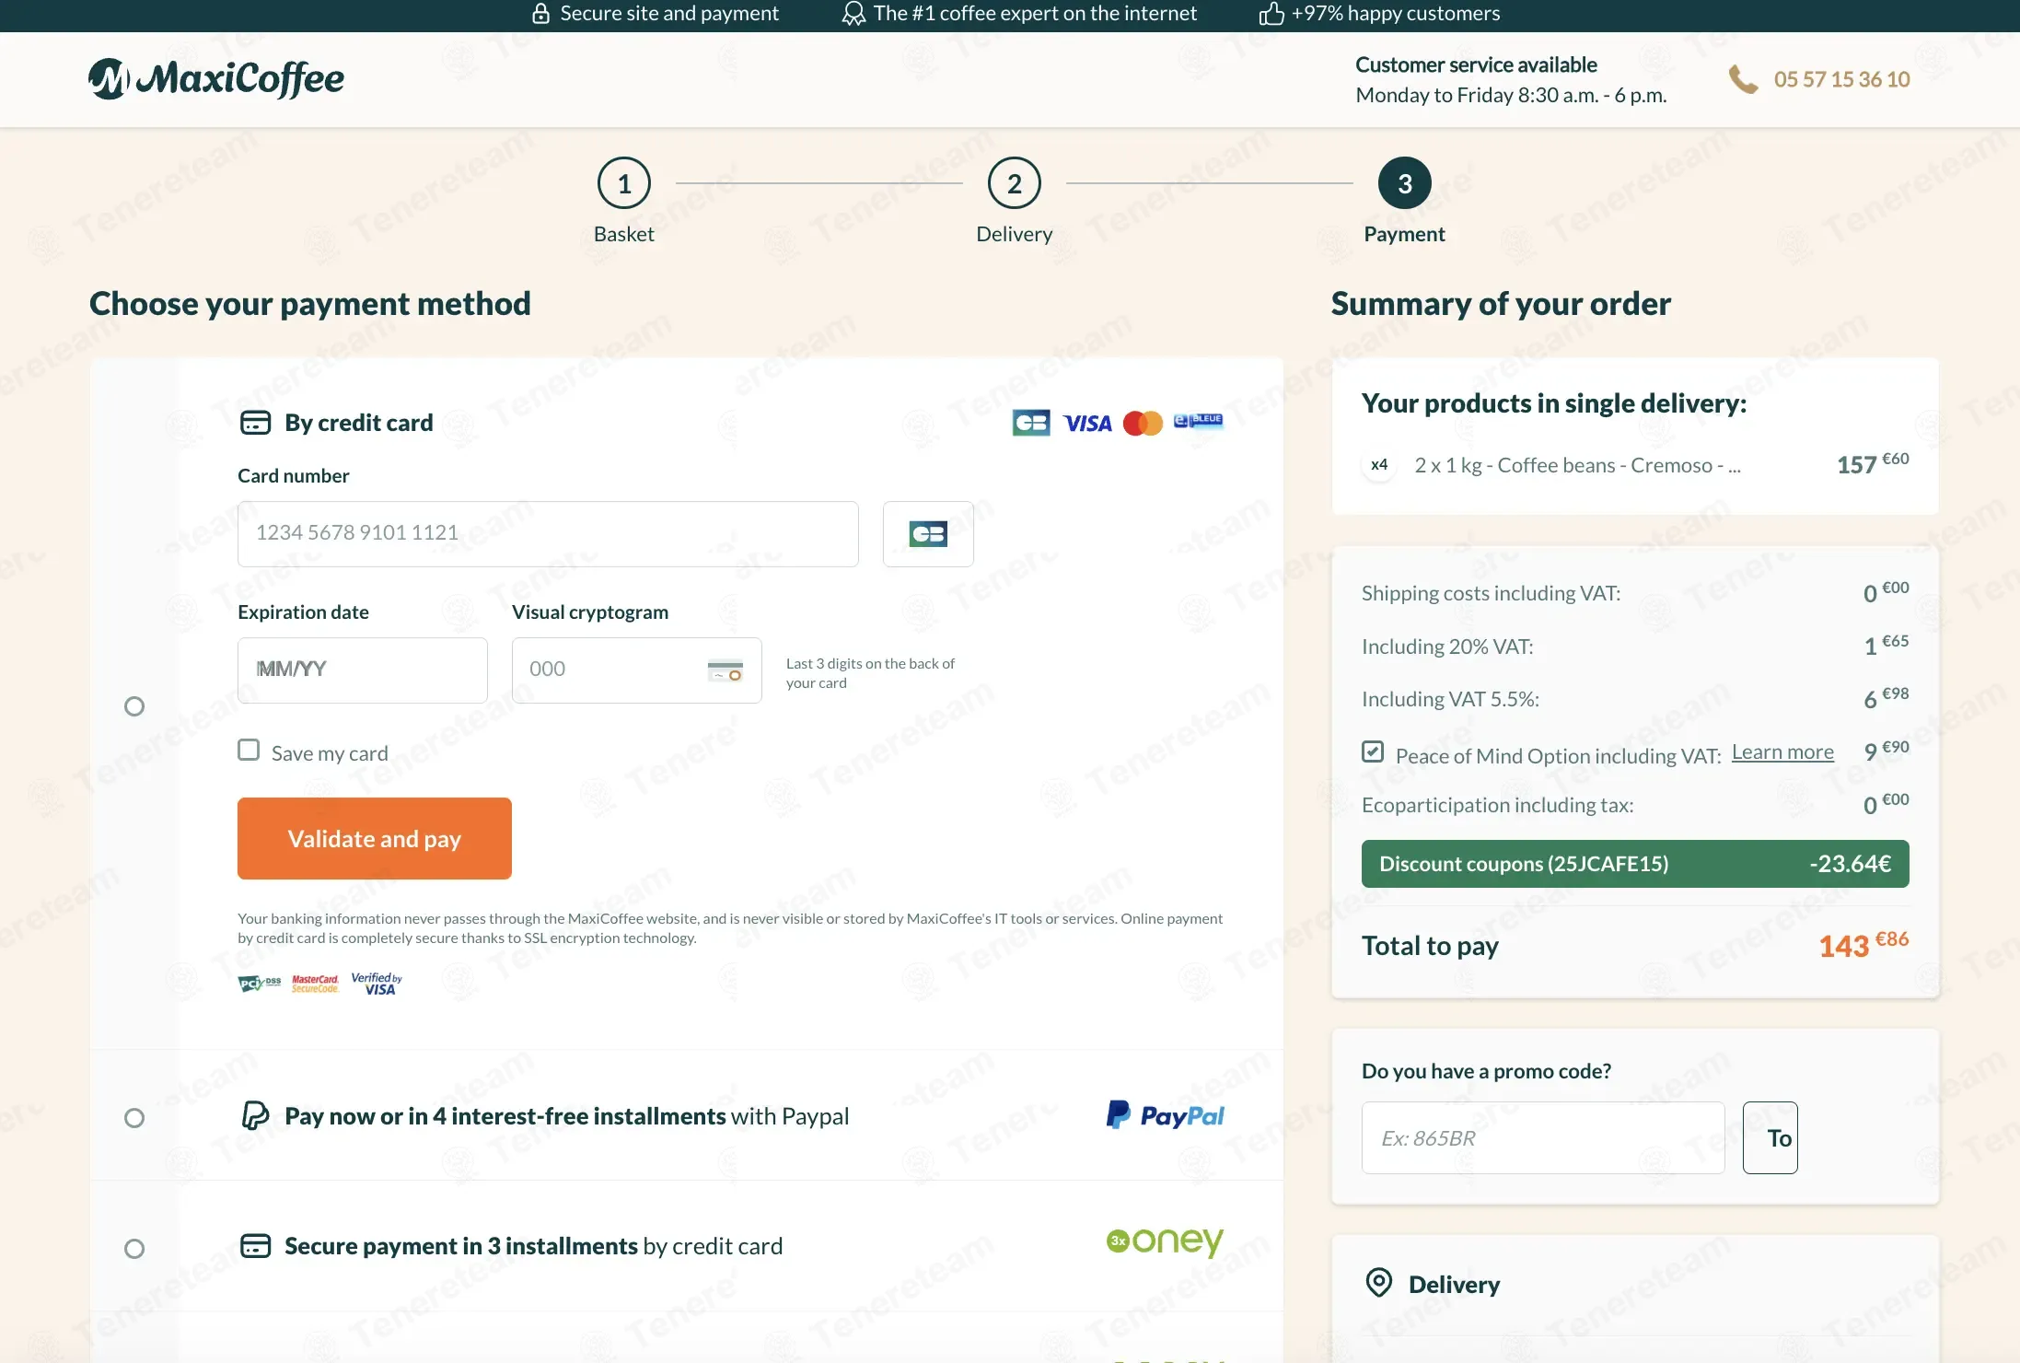2020x1363 pixels.
Task: Click the PayPal logo
Action: (x=1165, y=1115)
